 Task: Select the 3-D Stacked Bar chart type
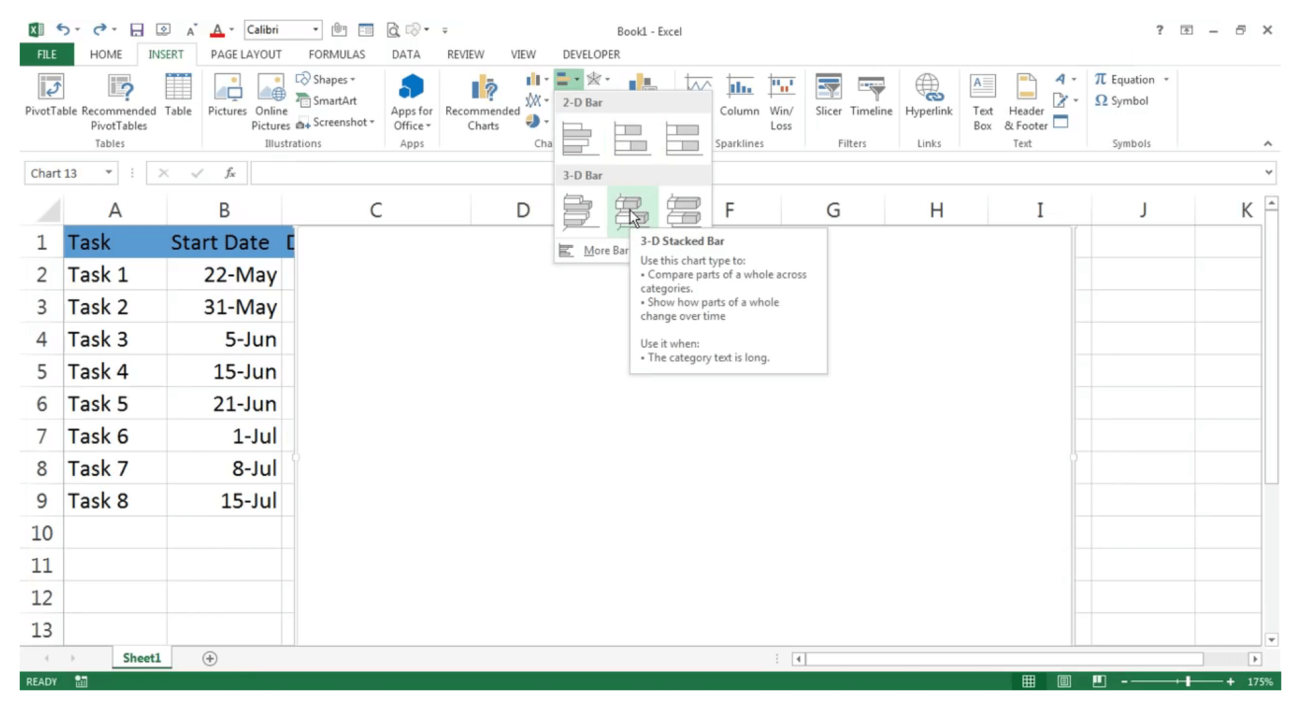tap(631, 210)
